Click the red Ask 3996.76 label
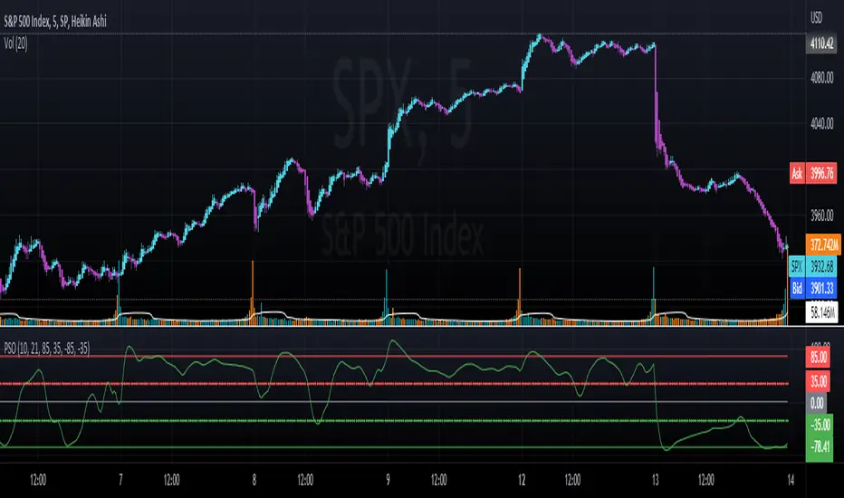Screen dimensions: 844x498 coord(813,173)
